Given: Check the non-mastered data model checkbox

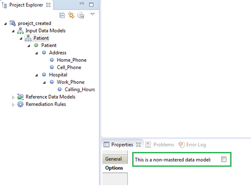Looking at the screenshot, I should (x=223, y=159).
